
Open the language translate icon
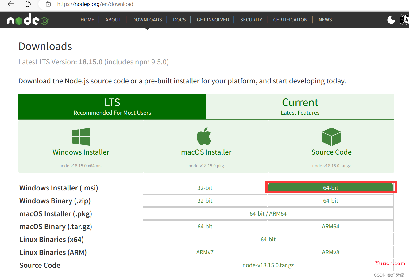tap(404, 20)
